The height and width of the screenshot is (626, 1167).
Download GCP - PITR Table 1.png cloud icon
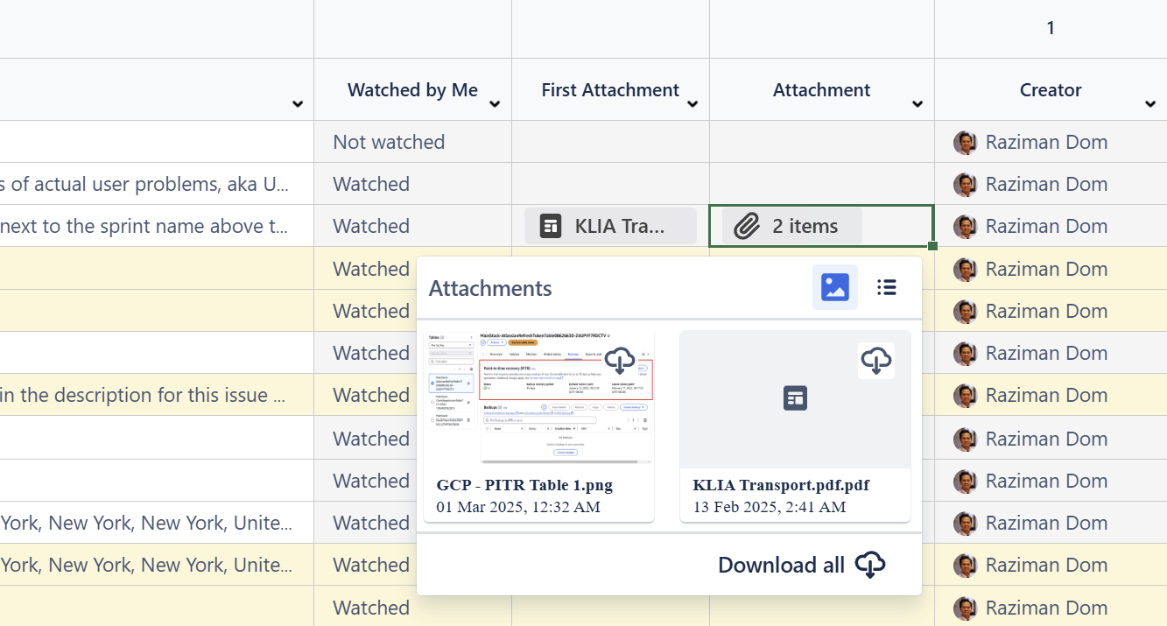pyautogui.click(x=620, y=360)
